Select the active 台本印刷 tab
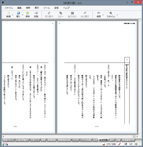 coord(103,140)
